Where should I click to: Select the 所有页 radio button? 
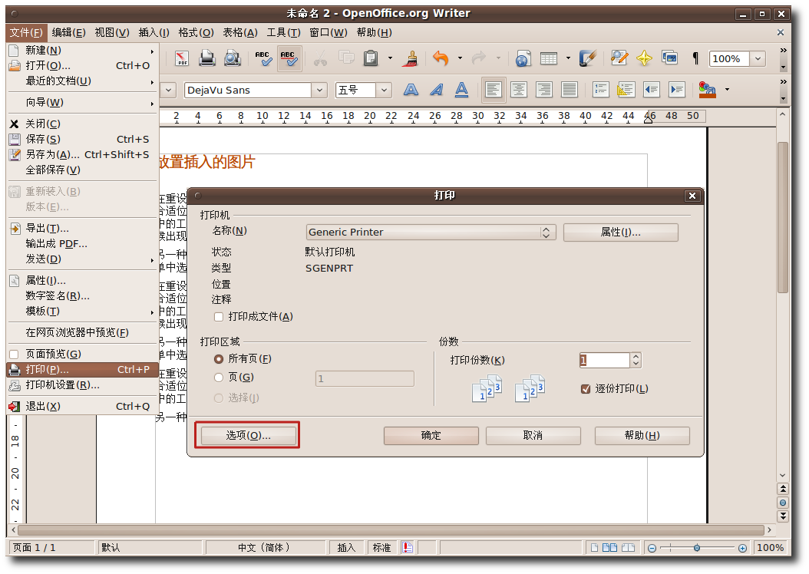coord(219,359)
